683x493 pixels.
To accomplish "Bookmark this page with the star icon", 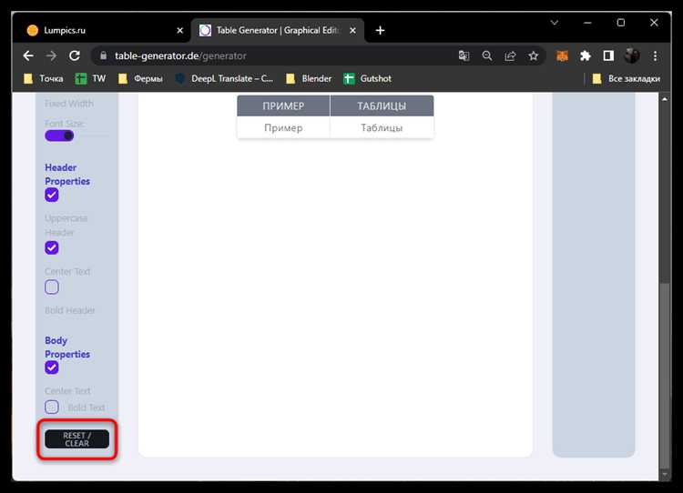I will tap(533, 55).
